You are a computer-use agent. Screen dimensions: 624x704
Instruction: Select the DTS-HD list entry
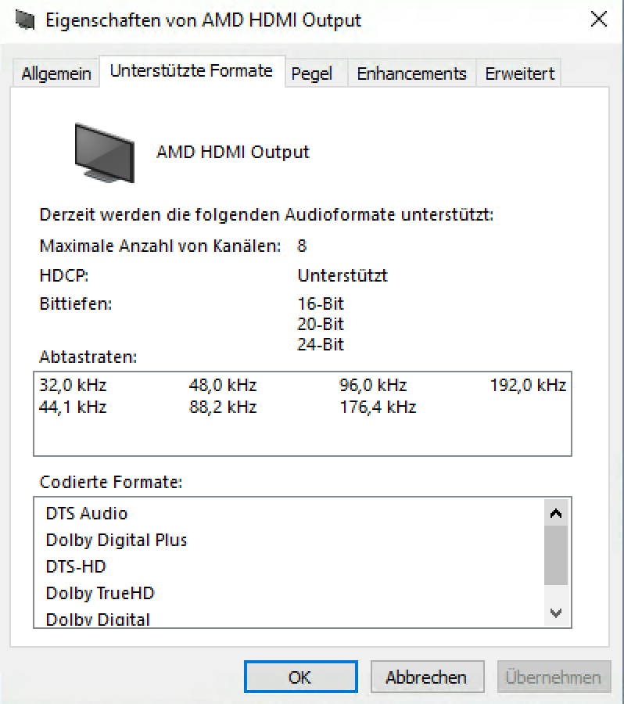(x=76, y=566)
